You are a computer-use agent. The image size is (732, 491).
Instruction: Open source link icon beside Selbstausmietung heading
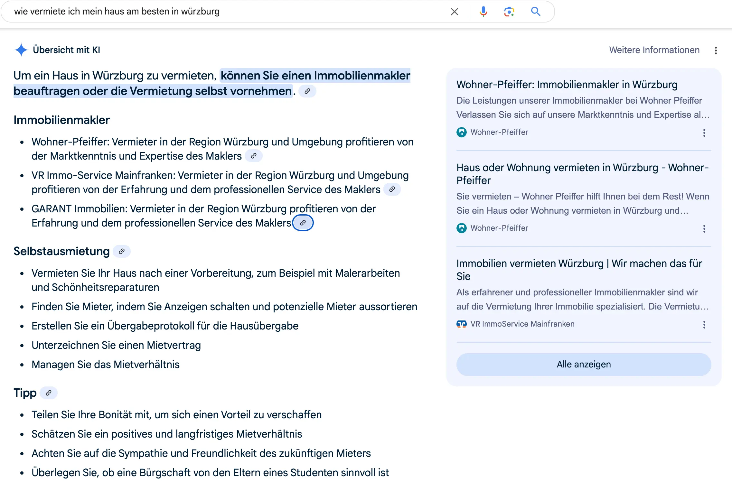pos(122,251)
